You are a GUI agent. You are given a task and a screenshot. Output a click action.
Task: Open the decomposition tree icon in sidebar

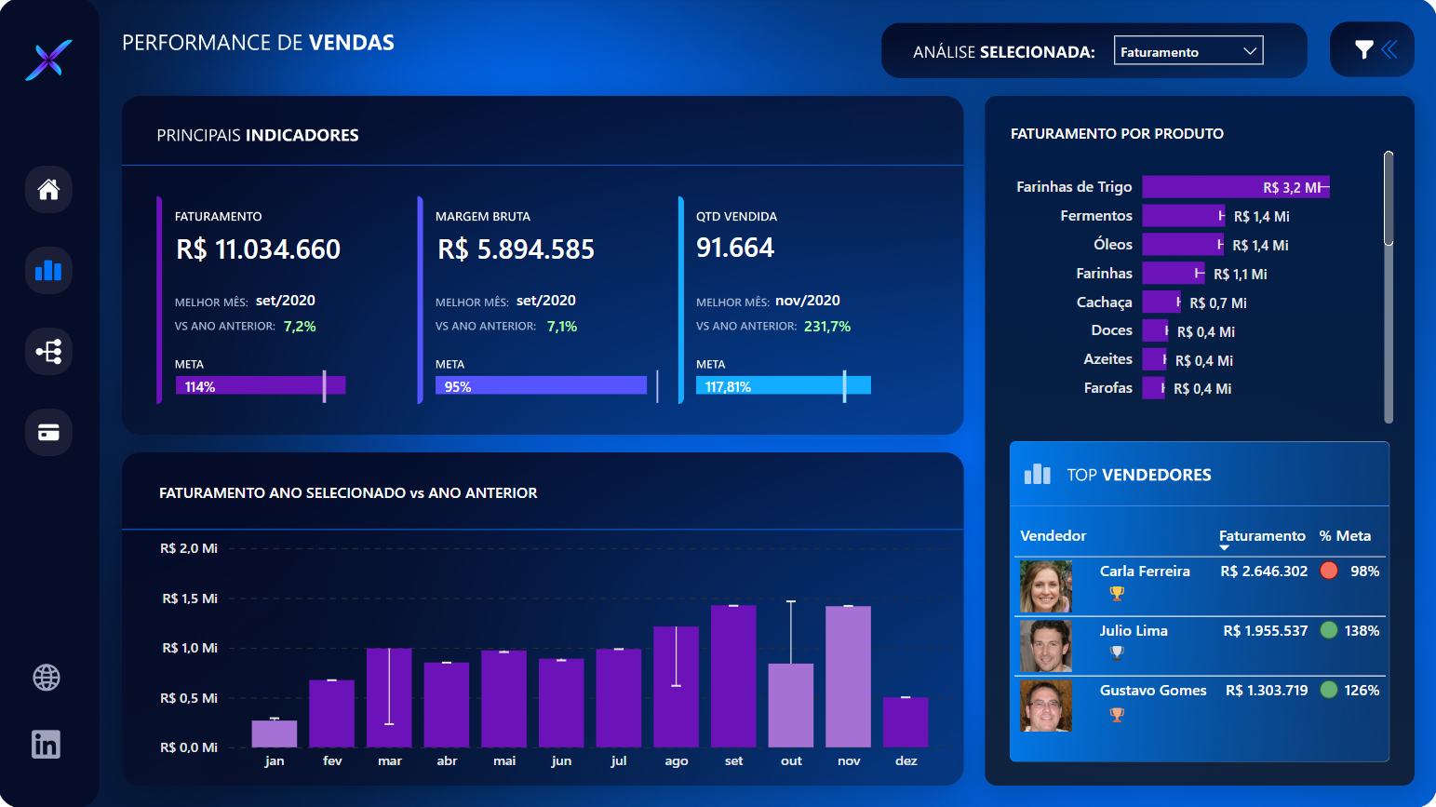pos(48,352)
